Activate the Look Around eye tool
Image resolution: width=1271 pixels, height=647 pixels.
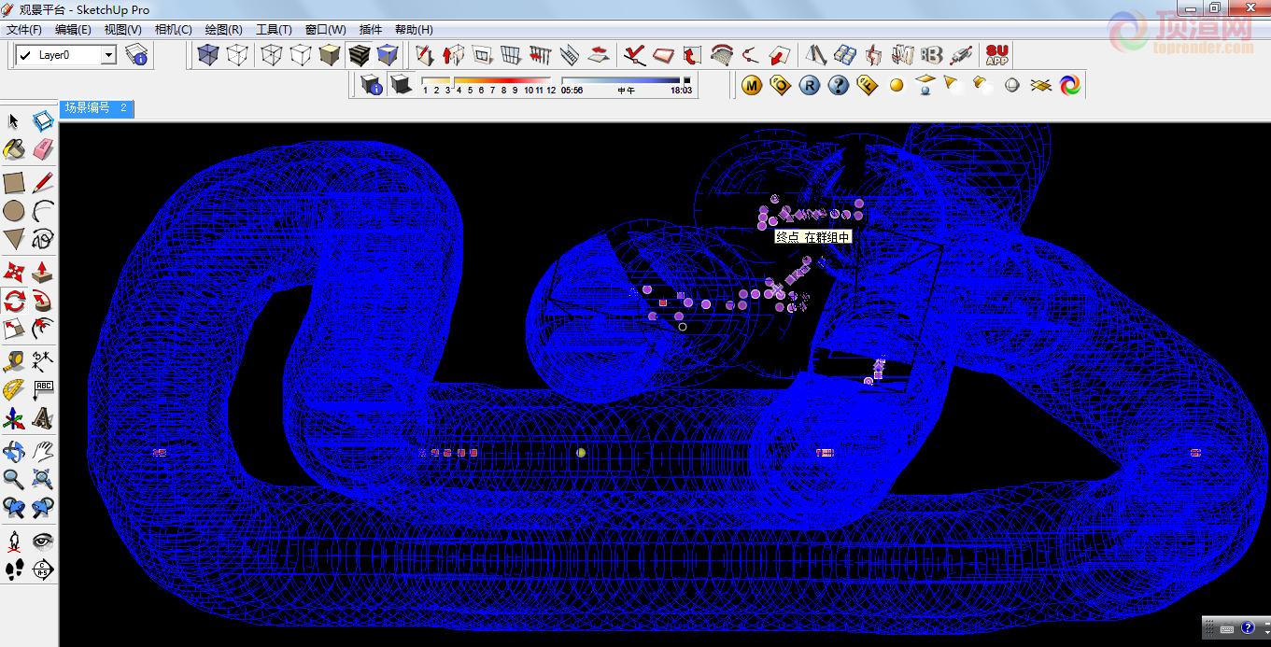point(42,542)
